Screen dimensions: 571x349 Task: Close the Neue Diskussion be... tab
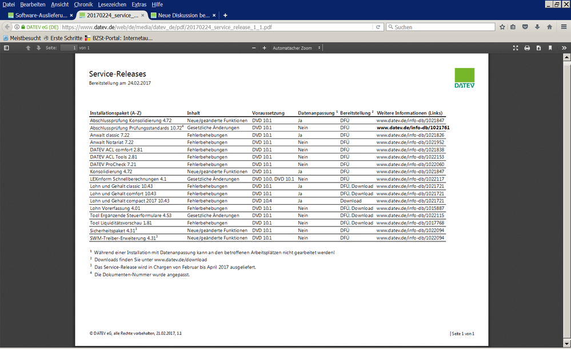tap(214, 15)
